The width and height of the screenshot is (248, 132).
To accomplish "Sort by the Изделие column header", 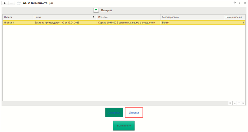I will 129,17.
